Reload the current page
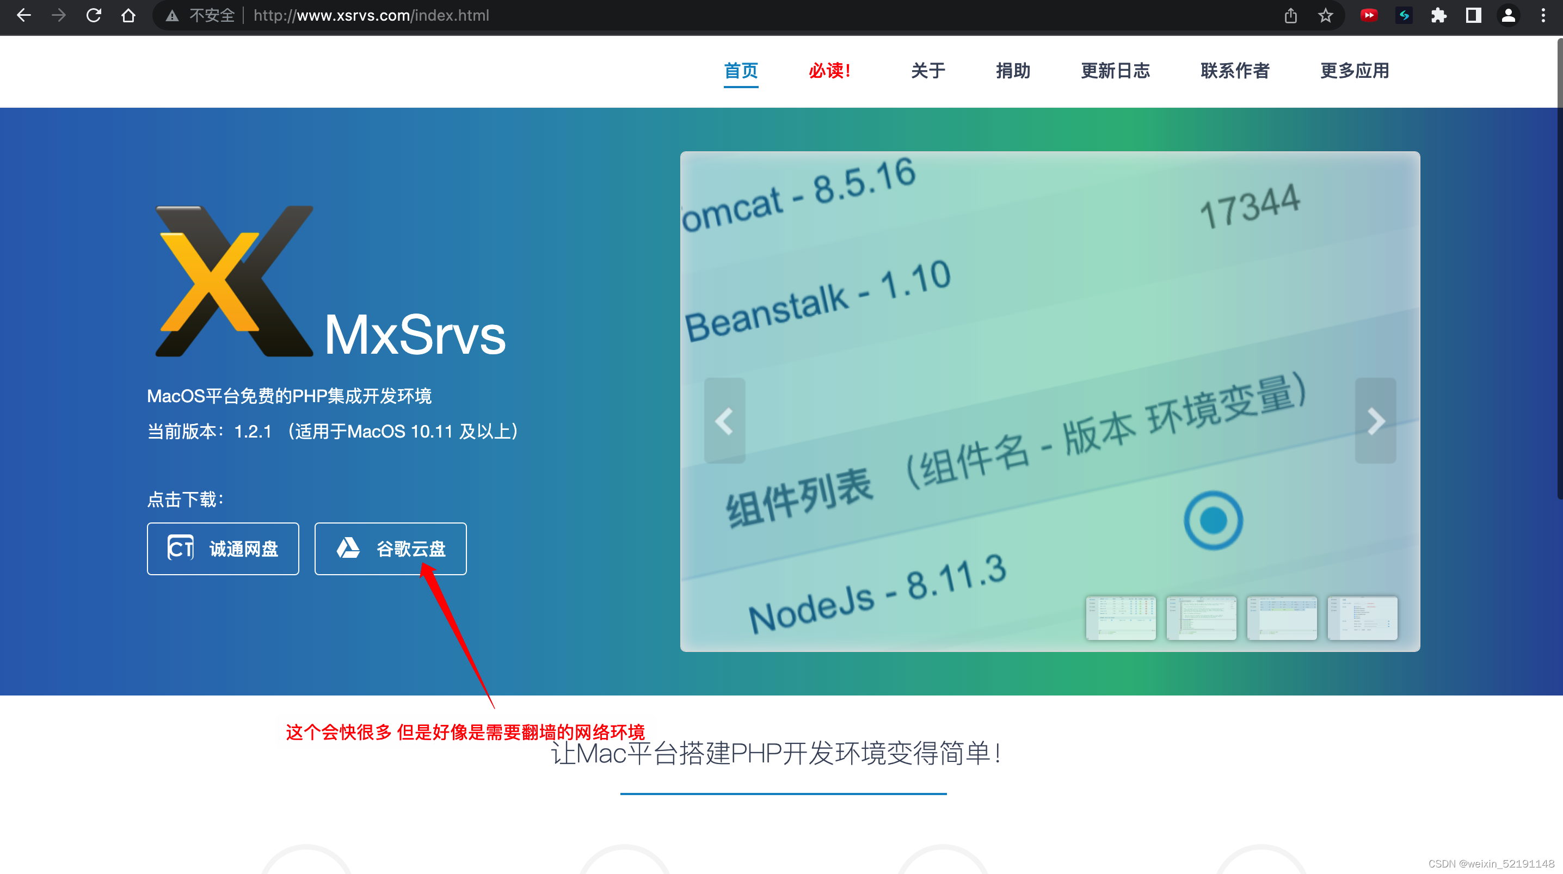The image size is (1563, 874). pyautogui.click(x=94, y=15)
